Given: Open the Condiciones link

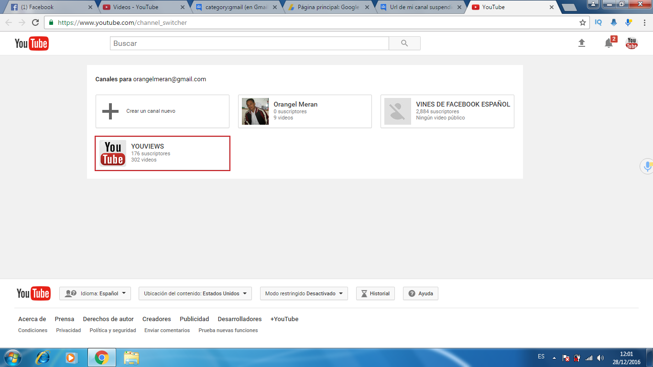Looking at the screenshot, I should (33, 330).
